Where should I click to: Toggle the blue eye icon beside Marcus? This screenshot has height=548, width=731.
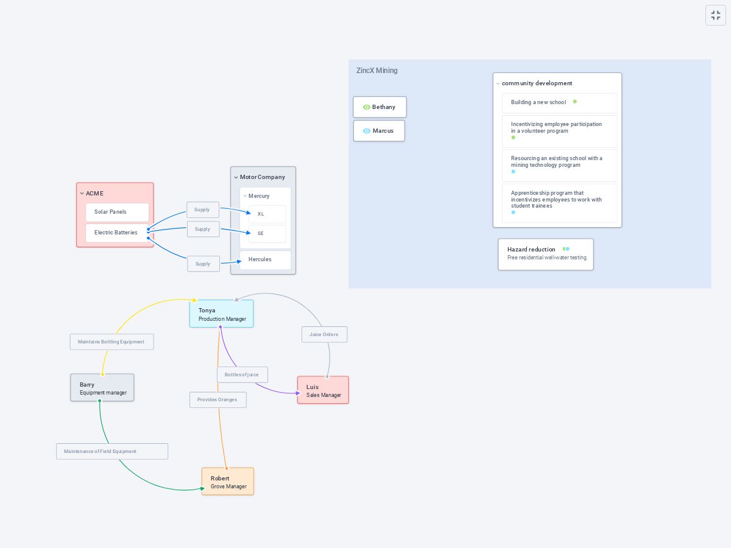tap(366, 131)
